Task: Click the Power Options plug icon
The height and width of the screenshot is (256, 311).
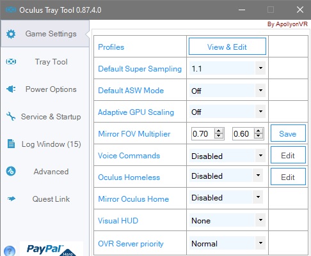Action: (11, 89)
